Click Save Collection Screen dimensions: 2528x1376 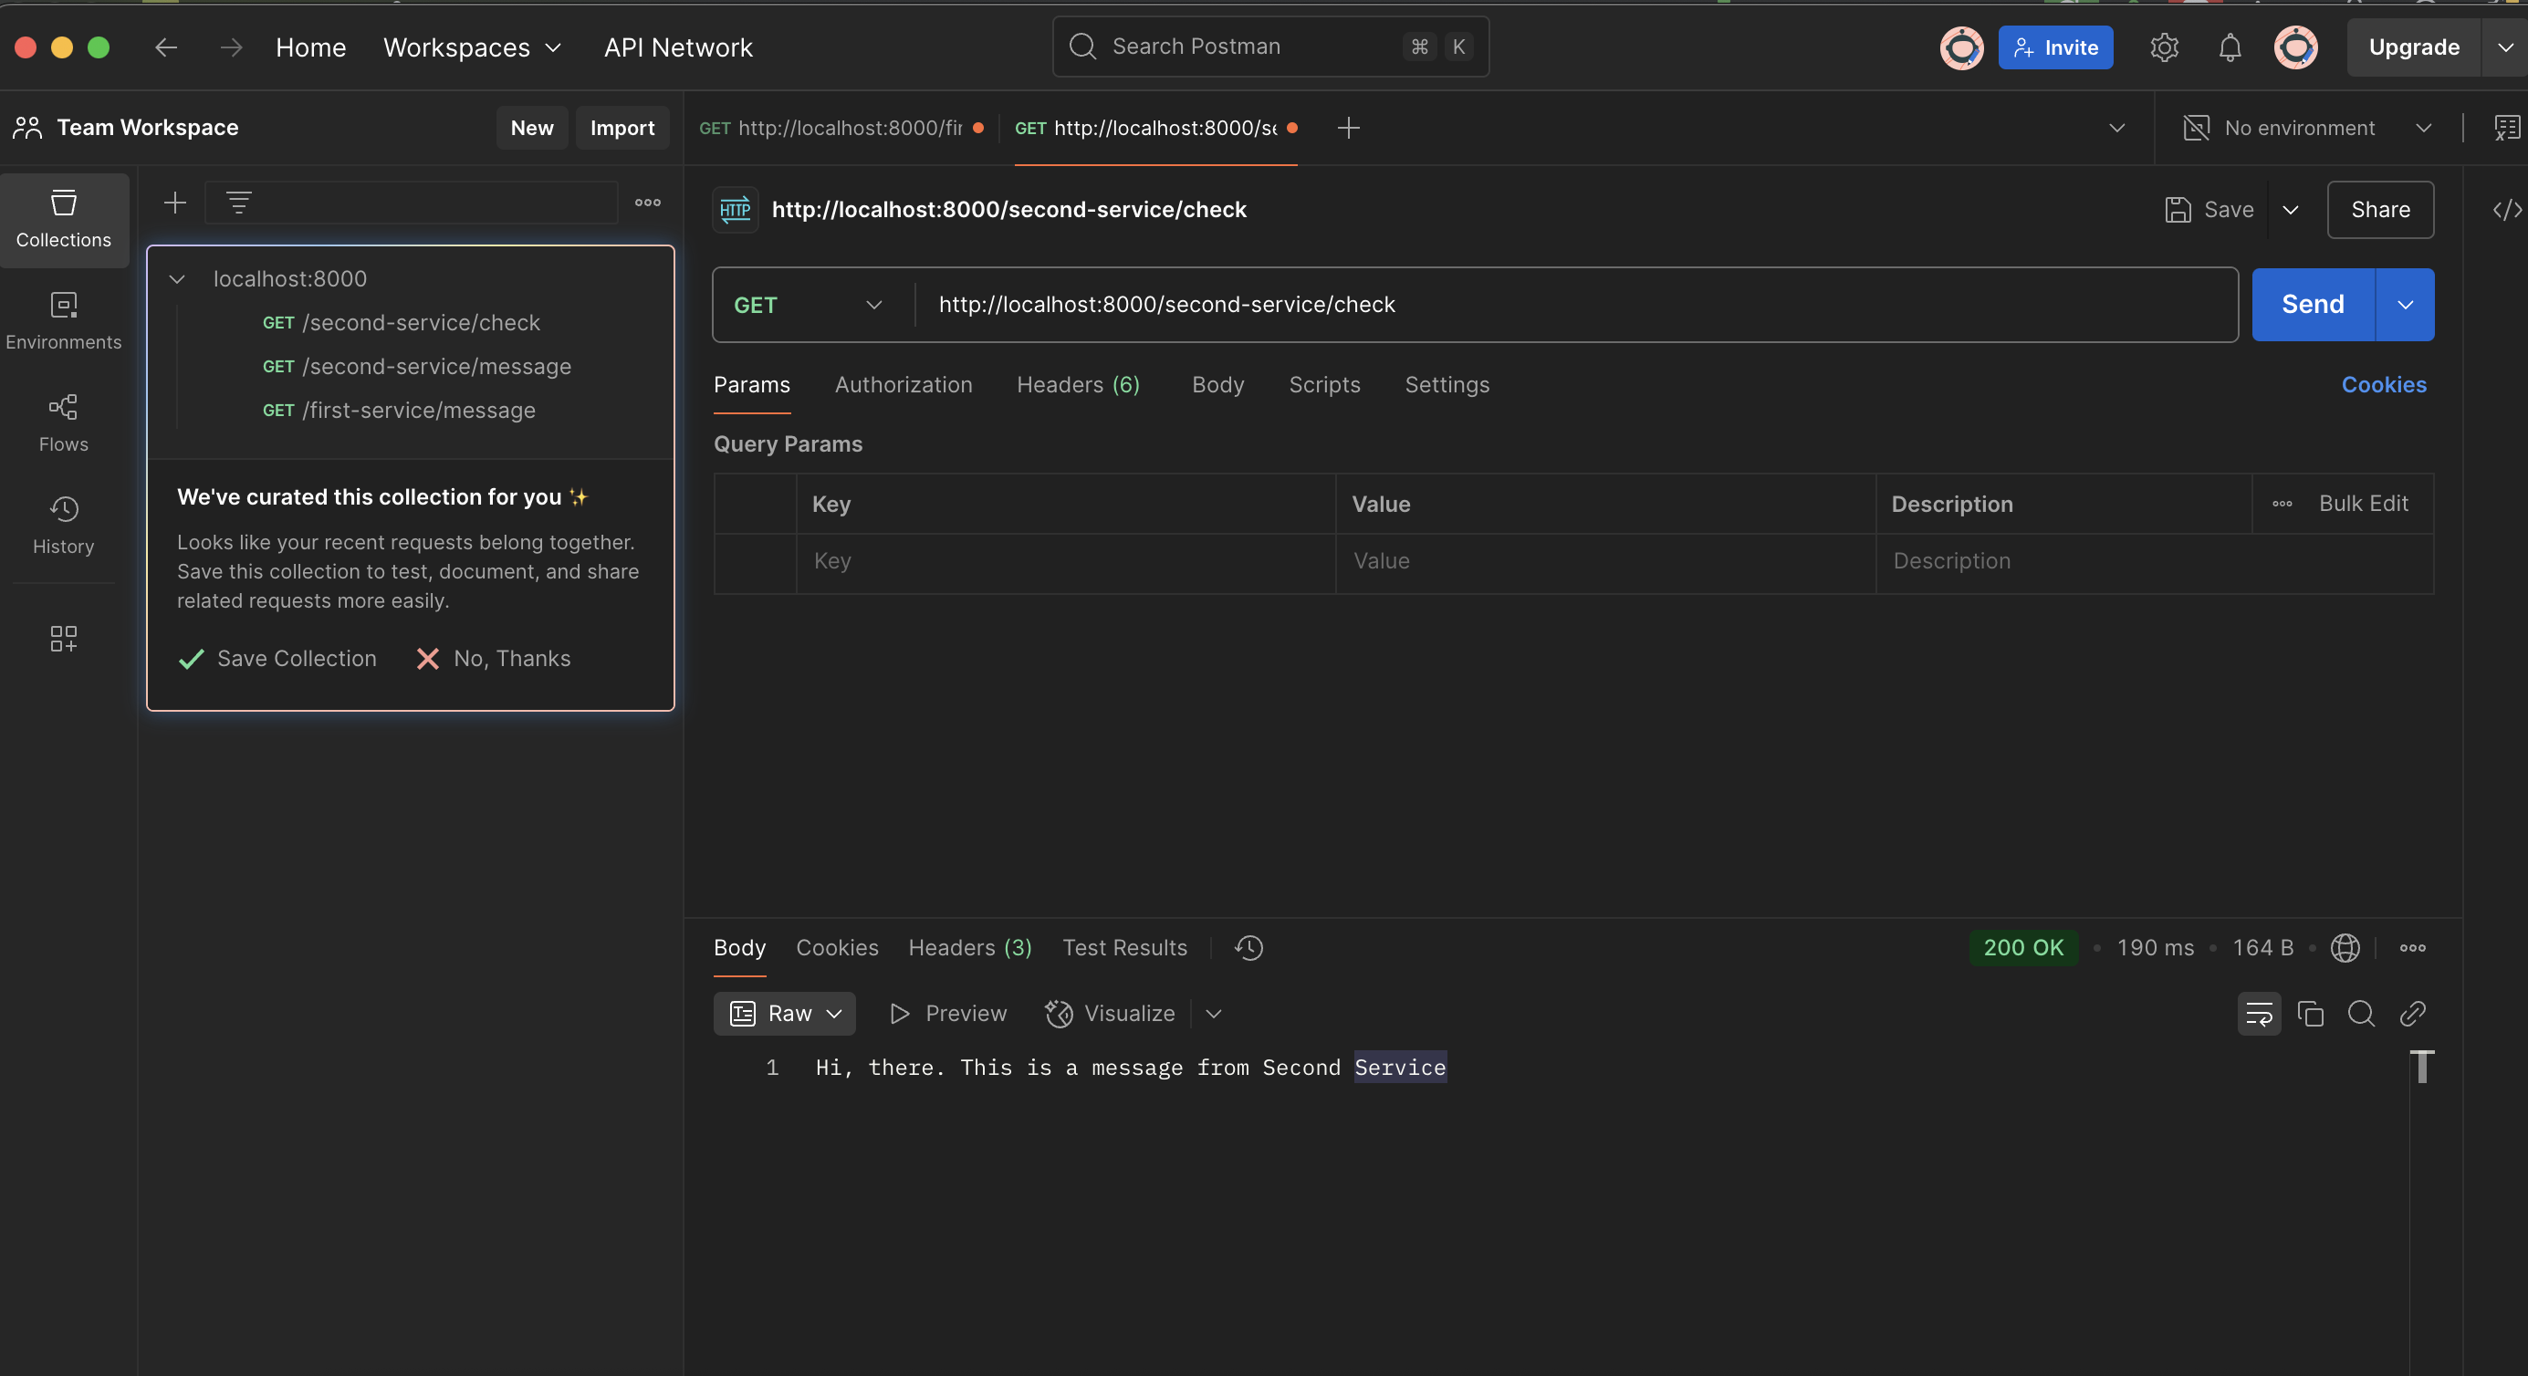[277, 659]
